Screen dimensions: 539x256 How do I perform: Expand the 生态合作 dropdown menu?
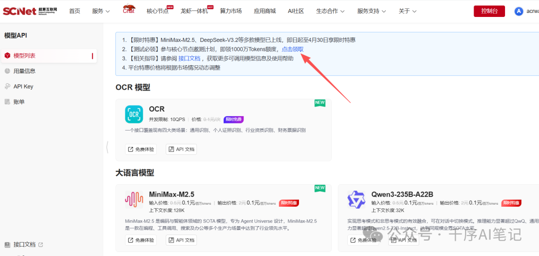[330, 11]
